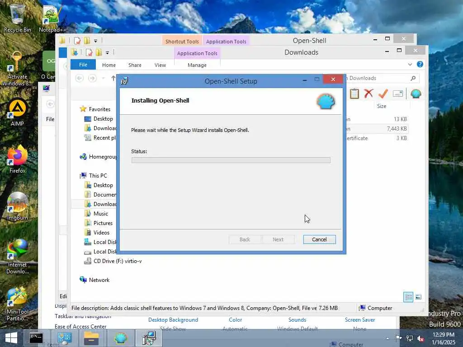Expand the ribbon with the chevron arrow
Image resolution: width=463 pixels, height=347 pixels.
pos(410,64)
